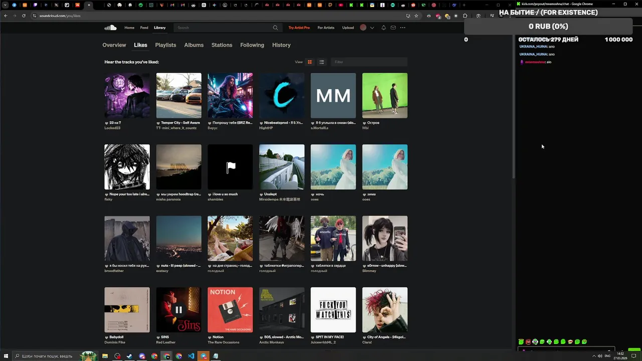The width and height of the screenshot is (642, 361).
Task: Click the Filter input field
Action: pyautogui.click(x=369, y=62)
